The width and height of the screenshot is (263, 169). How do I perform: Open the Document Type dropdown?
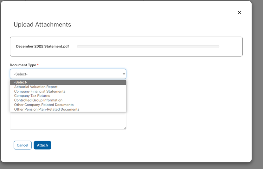pos(68,74)
